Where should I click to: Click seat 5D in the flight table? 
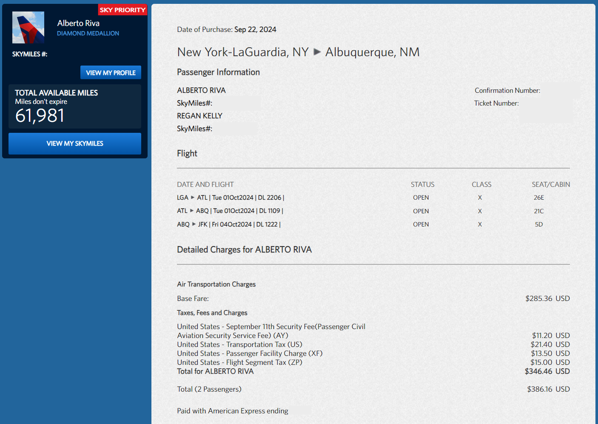click(539, 224)
